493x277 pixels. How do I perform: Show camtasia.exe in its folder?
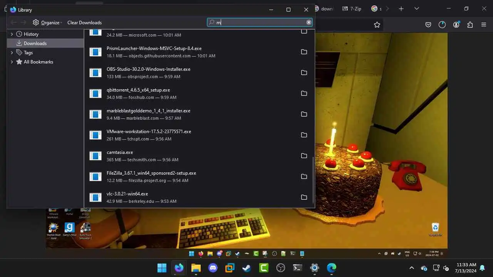[x=304, y=156]
